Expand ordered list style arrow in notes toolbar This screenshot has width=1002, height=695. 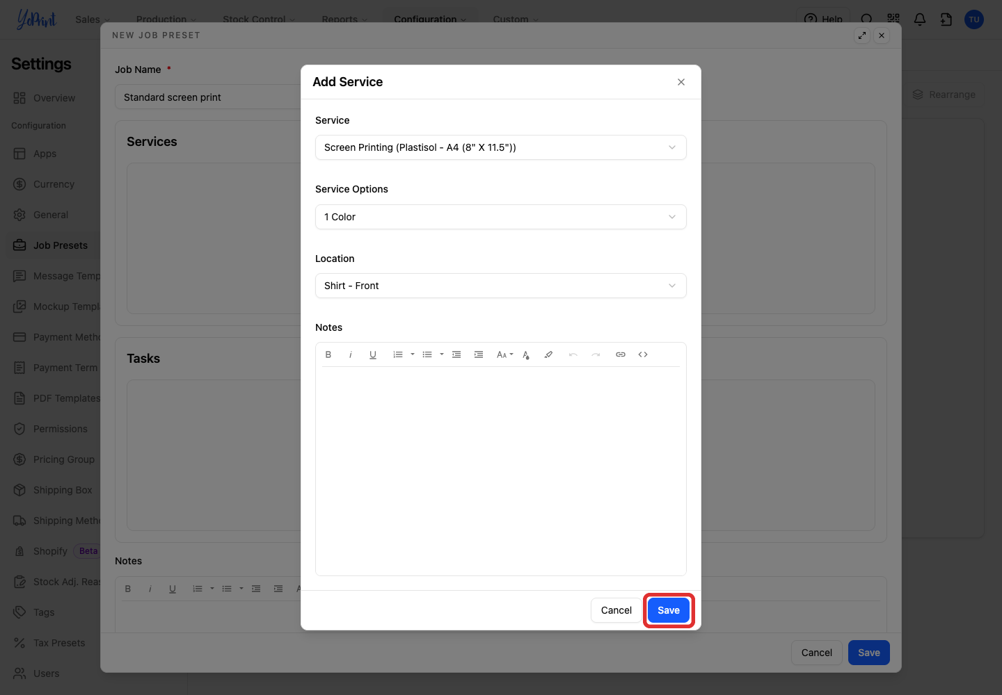coord(413,354)
